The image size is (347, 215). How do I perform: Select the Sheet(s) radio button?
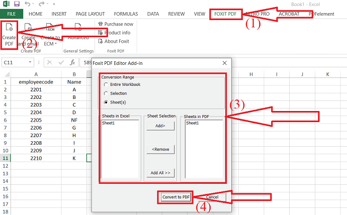coord(106,102)
